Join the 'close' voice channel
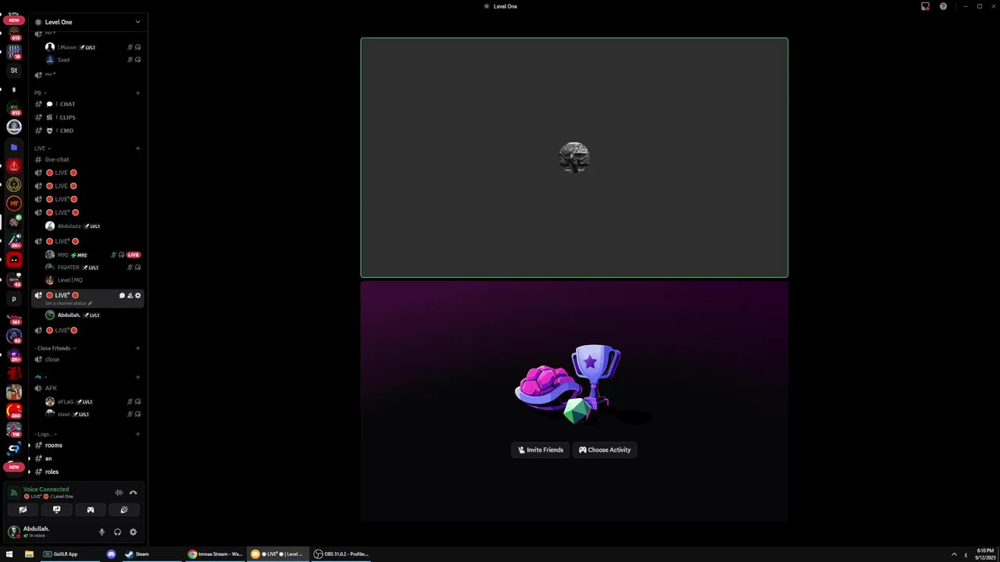 [87, 359]
